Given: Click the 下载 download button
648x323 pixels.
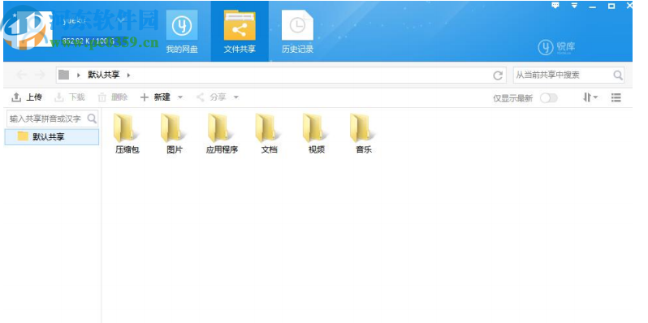Looking at the screenshot, I should point(70,97).
